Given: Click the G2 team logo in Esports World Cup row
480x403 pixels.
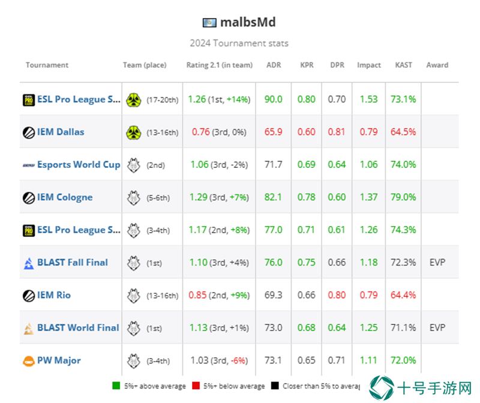Looking at the screenshot, I should [x=134, y=166].
